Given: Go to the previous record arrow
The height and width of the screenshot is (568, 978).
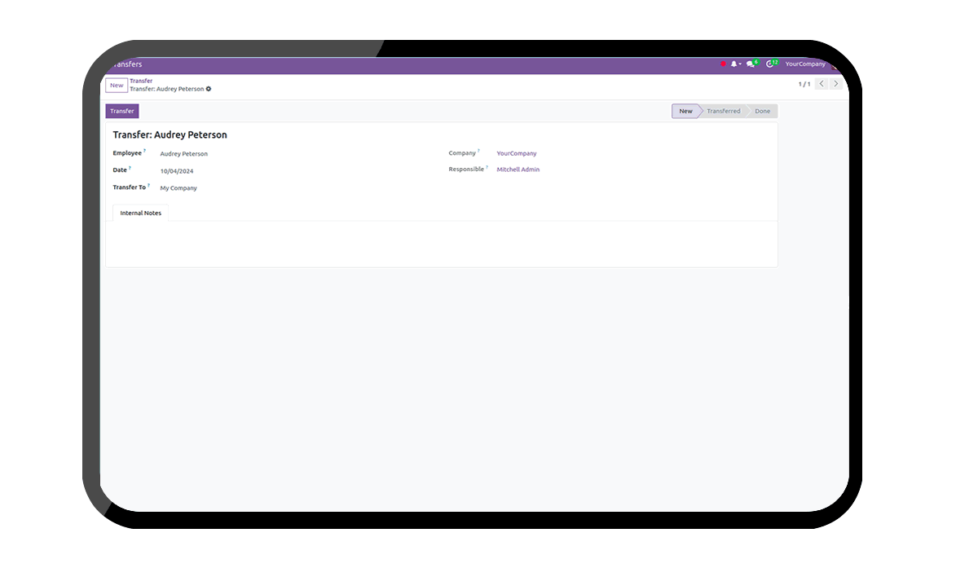Looking at the screenshot, I should point(822,84).
